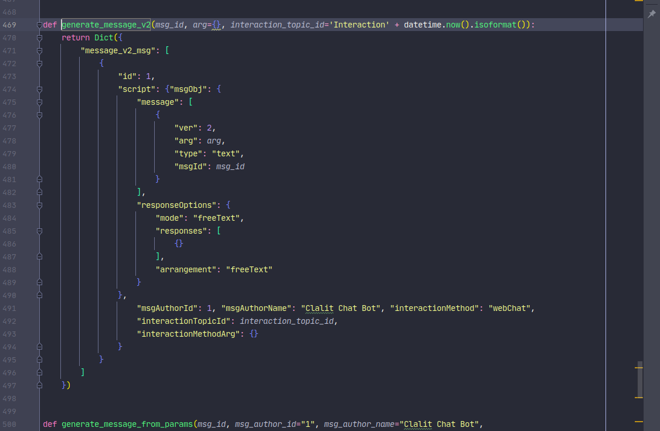The width and height of the screenshot is (660, 431).
Task: Click the fold end marker on line 481
Action: pos(40,180)
